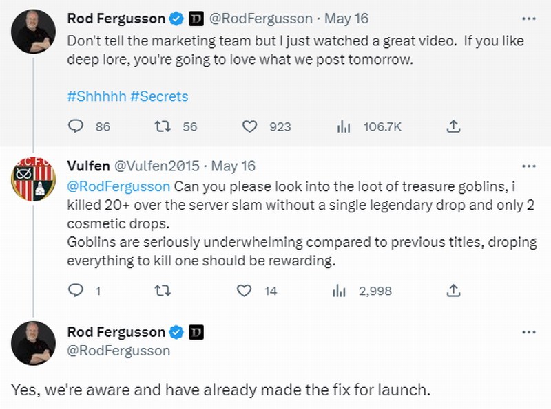Open the @RodFergusson mention in Vulfen's tweet
This screenshot has height=409, width=551.
click(x=118, y=187)
